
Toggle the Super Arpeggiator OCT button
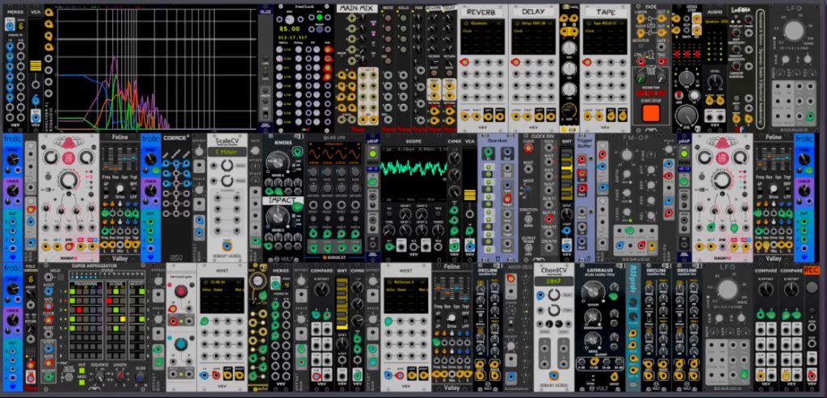82,370
